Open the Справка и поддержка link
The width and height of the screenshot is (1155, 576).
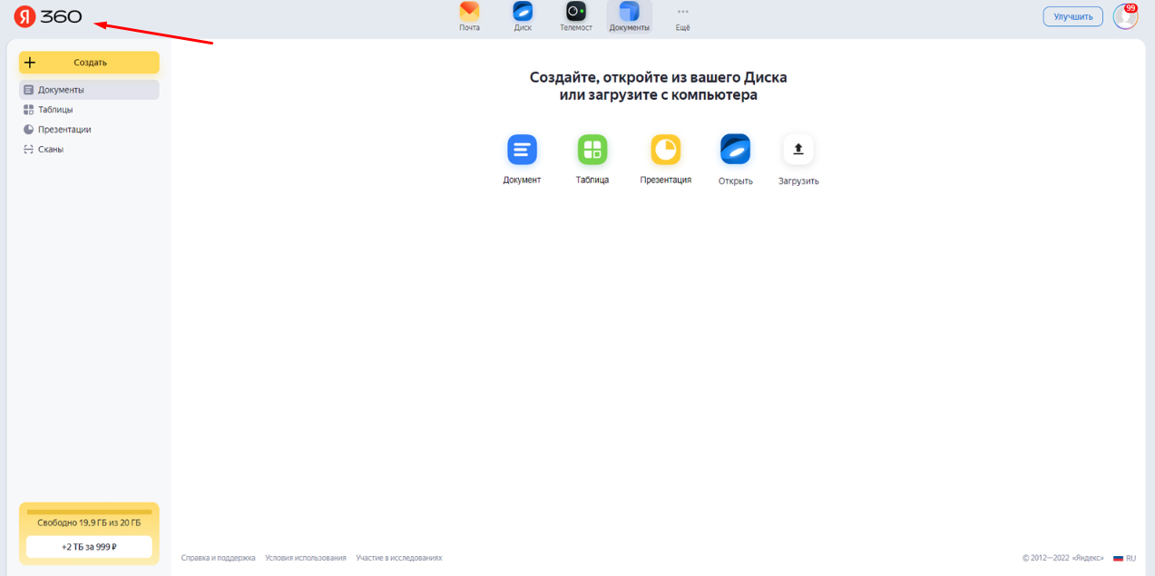coord(218,558)
